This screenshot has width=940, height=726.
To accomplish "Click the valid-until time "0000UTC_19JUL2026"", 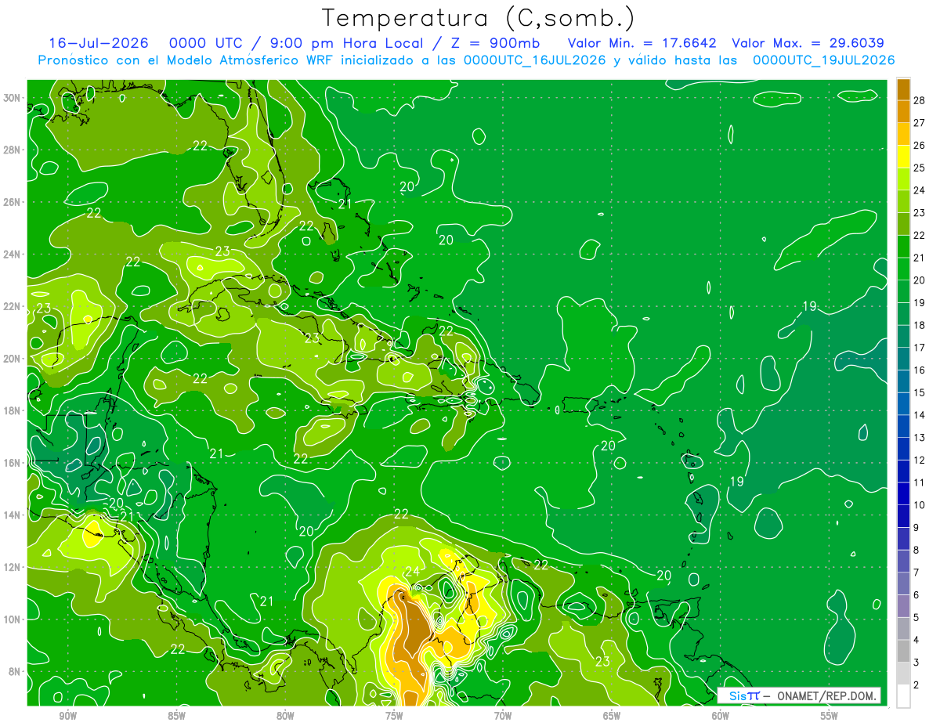I will (x=823, y=60).
